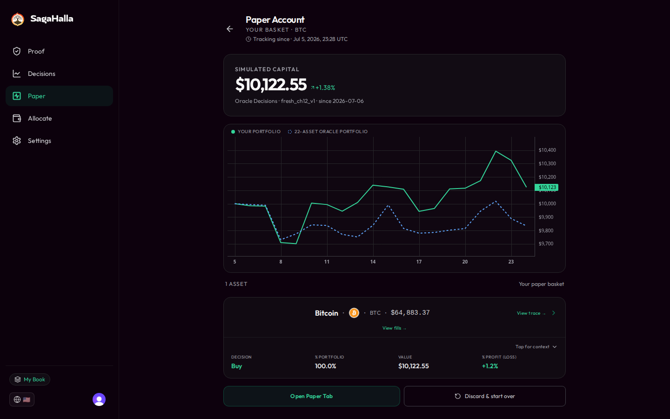
Task: Click the Paper pulse icon in sidebar
Action: click(17, 96)
